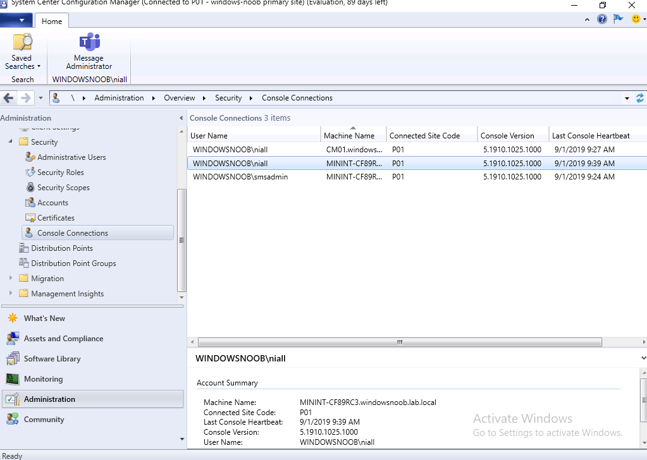Viewport: 647px width, 460px height.
Task: Open the workspace overflow options arrow
Action: [182, 439]
